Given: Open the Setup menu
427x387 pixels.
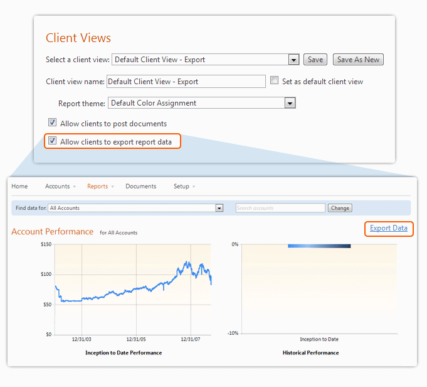Looking at the screenshot, I should point(184,187).
